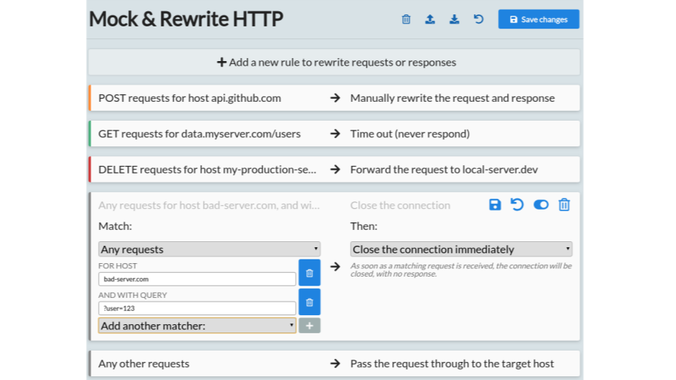Viewport: 676px width, 380px height.
Task: Open the POST requests for api.github.com rule
Action: 334,98
